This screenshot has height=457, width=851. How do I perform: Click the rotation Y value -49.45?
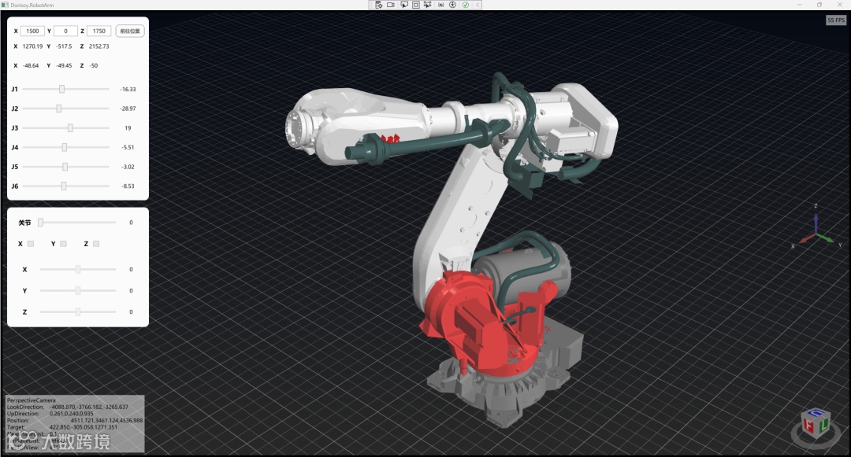click(x=64, y=65)
